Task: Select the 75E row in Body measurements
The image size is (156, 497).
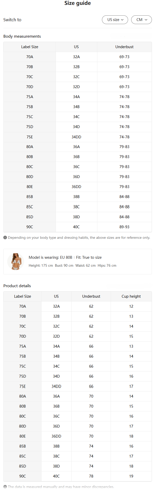Action: pos(78,137)
